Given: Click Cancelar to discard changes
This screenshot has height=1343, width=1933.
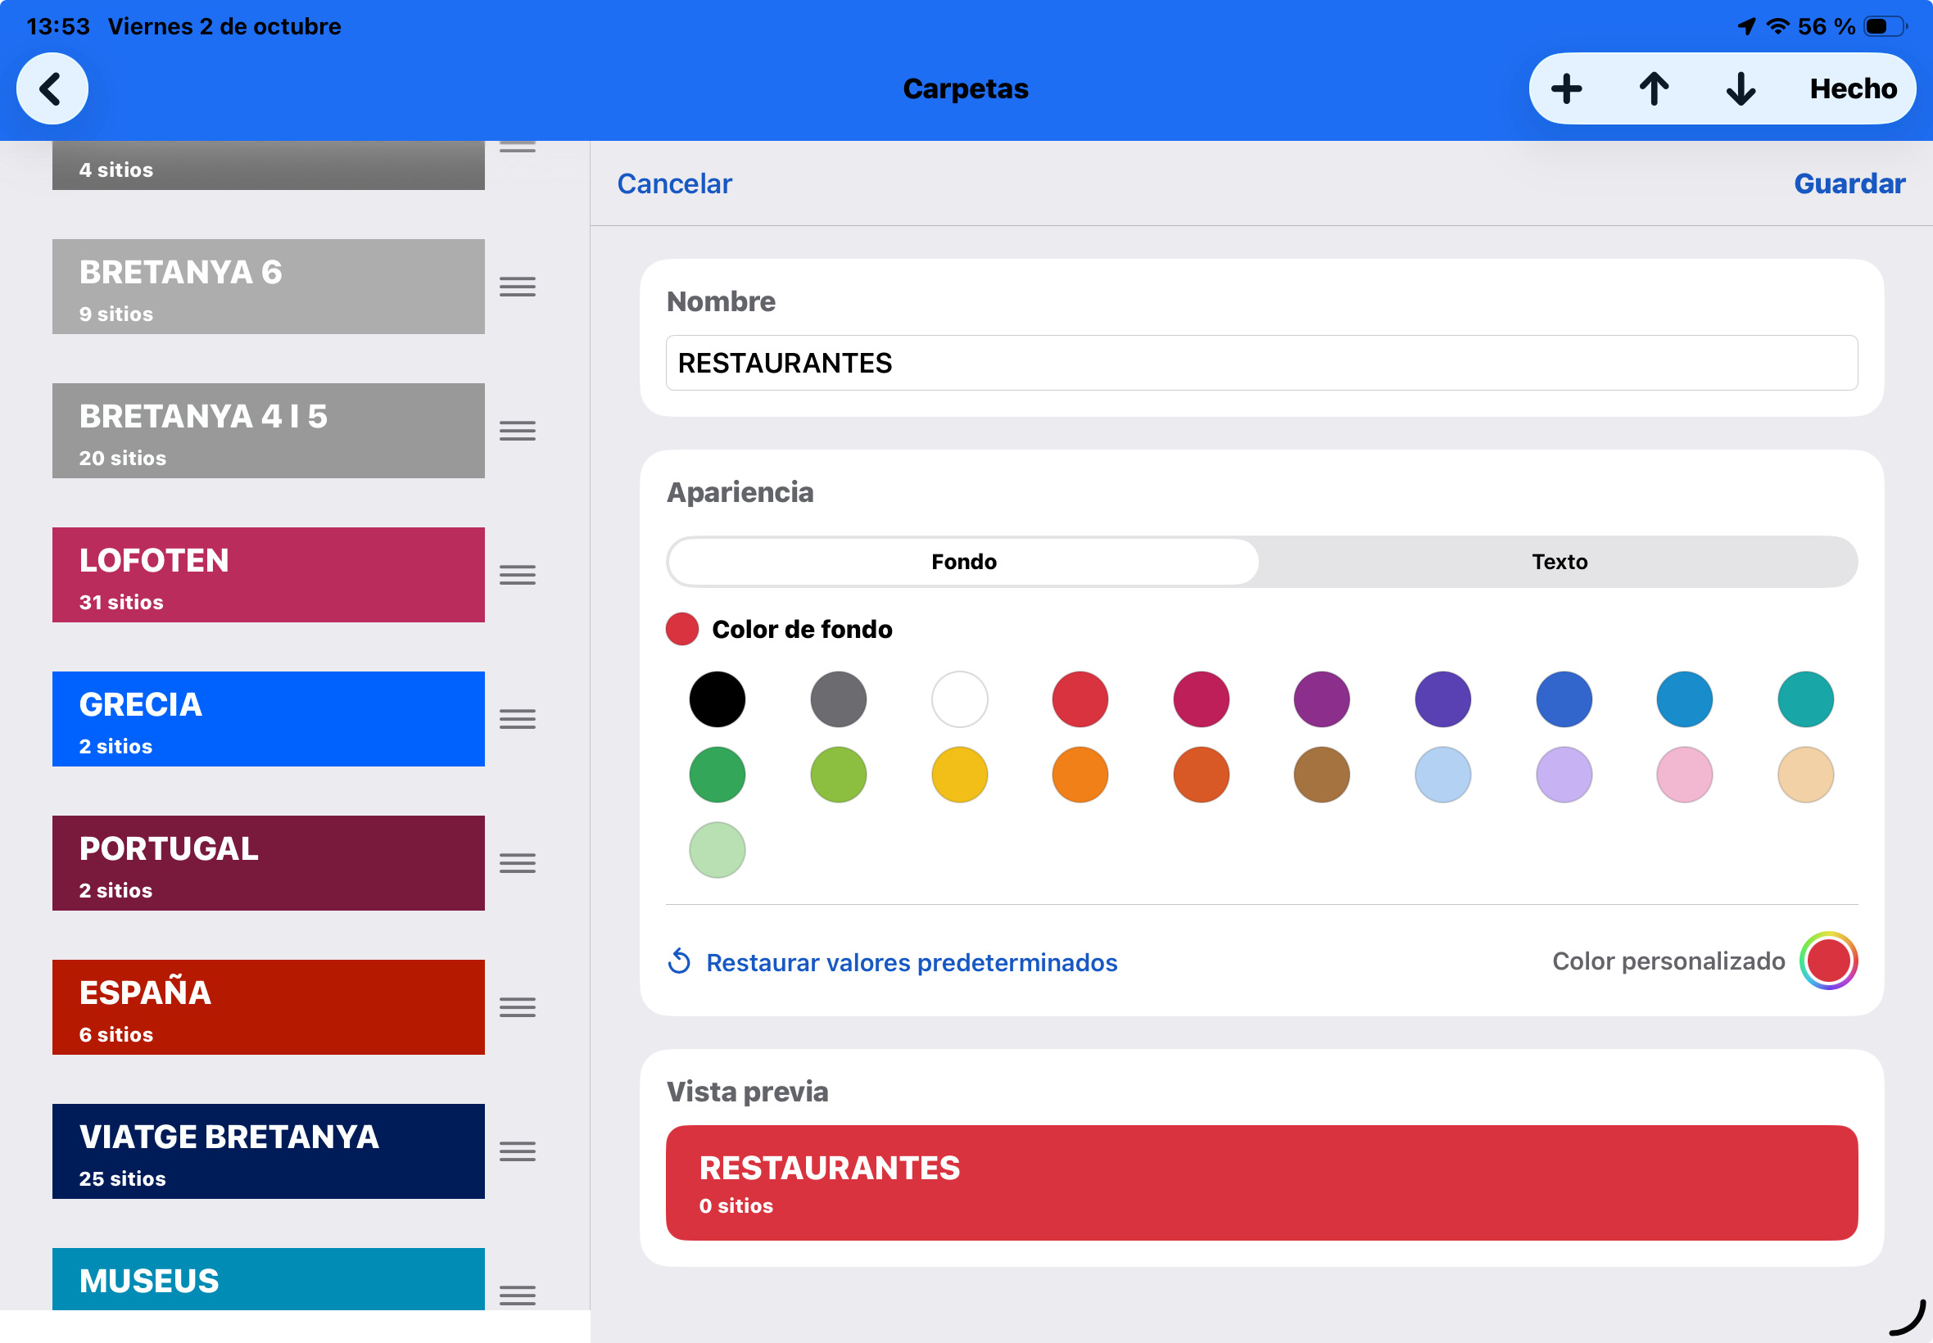Looking at the screenshot, I should coord(674,183).
